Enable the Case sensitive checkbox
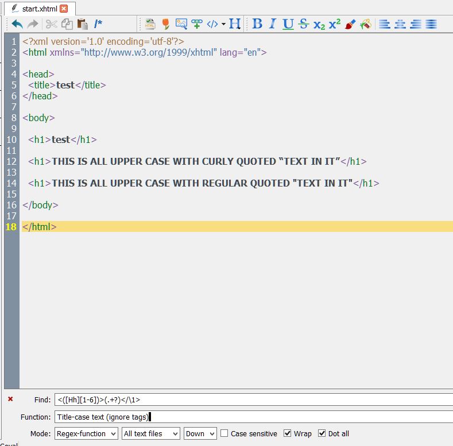 click(224, 433)
